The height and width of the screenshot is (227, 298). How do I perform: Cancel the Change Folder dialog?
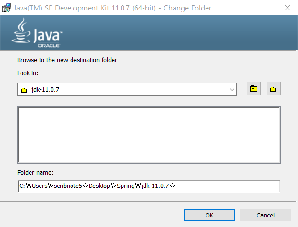pos(265,215)
